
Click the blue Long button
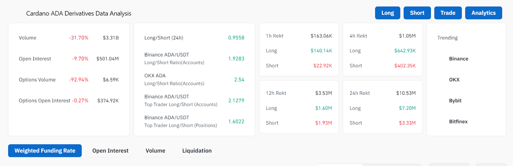pyautogui.click(x=387, y=13)
